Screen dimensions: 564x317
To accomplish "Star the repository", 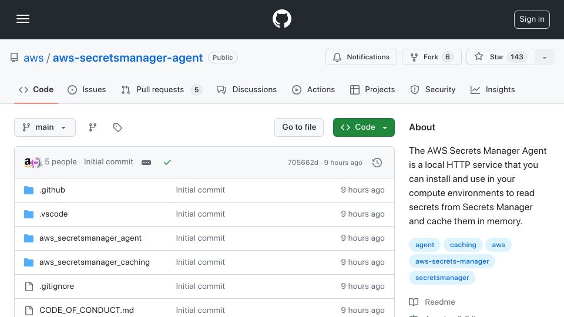I will (x=501, y=57).
